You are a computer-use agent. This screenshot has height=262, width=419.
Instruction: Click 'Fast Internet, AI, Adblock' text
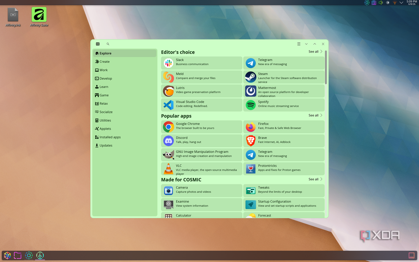click(x=274, y=142)
